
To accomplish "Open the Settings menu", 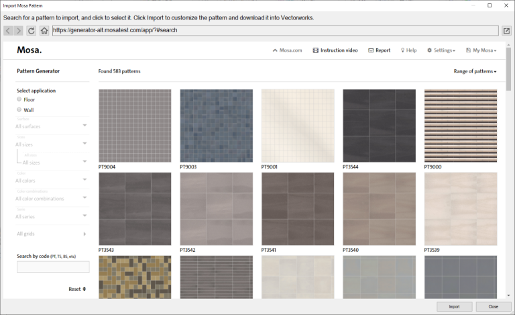I will click(441, 50).
